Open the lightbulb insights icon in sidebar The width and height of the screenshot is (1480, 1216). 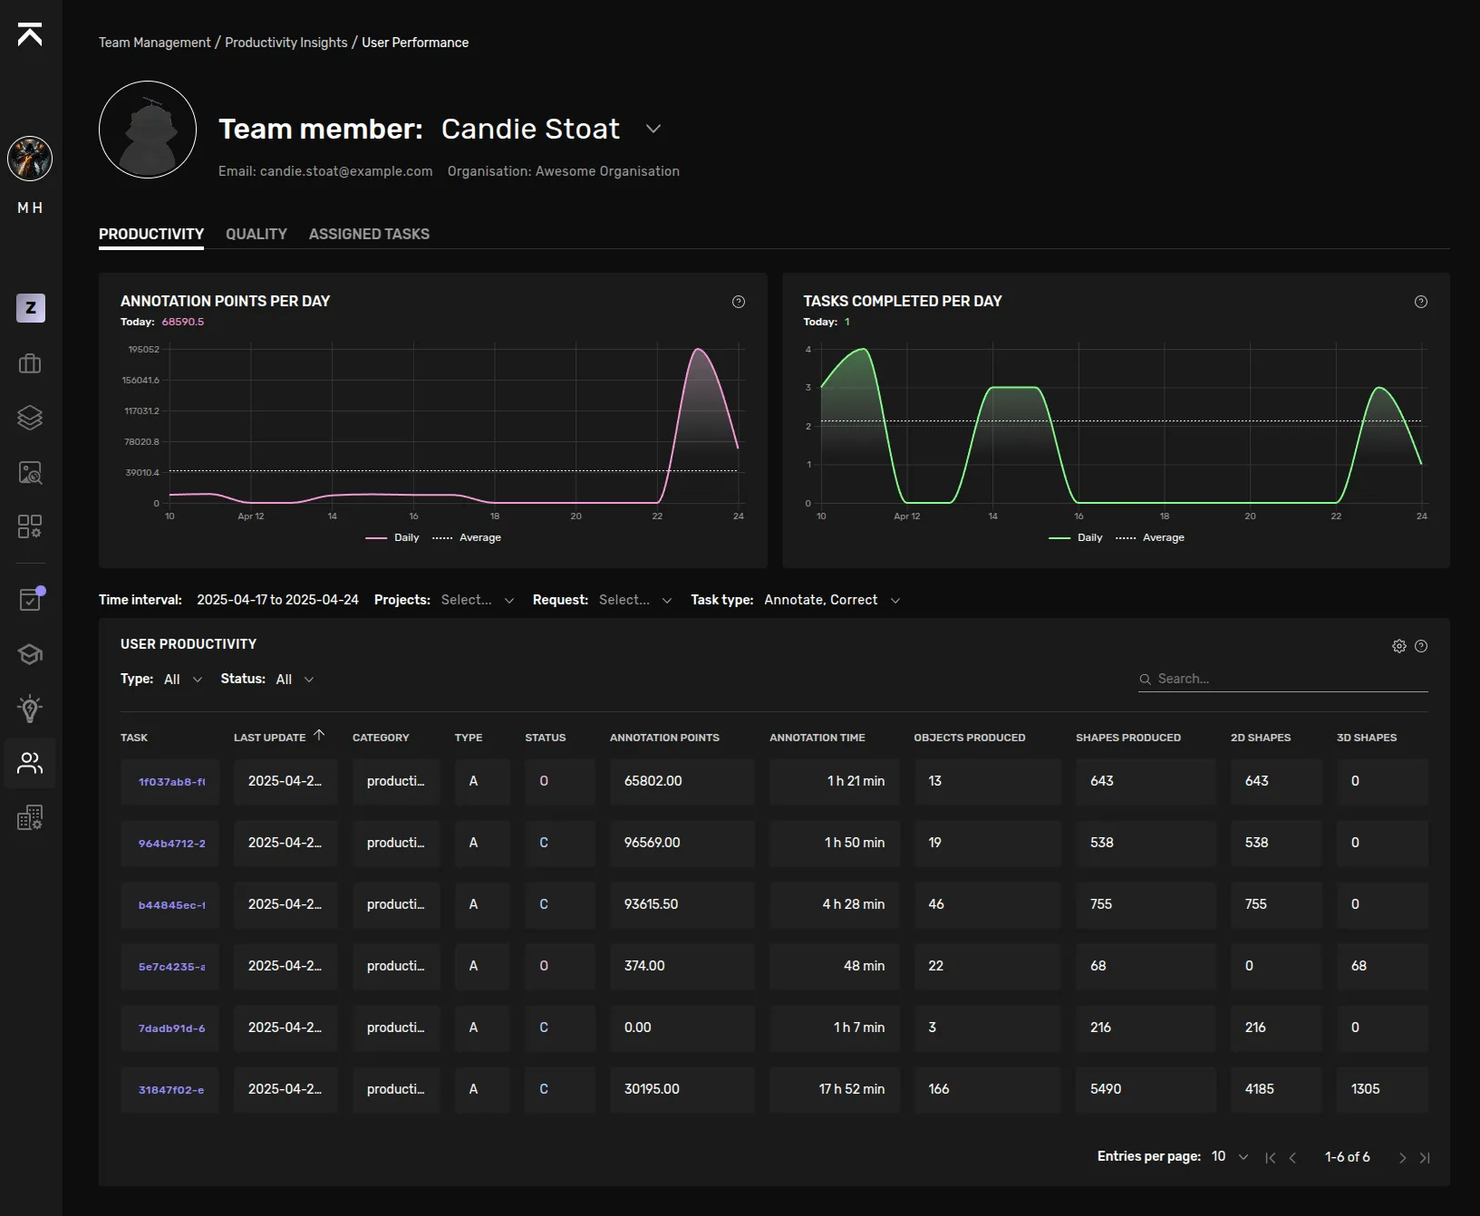tap(30, 709)
